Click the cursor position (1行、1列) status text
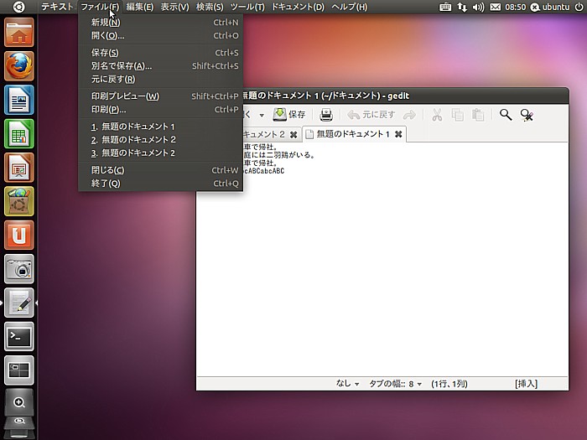Screen dimensions: 587x440 [449, 384]
